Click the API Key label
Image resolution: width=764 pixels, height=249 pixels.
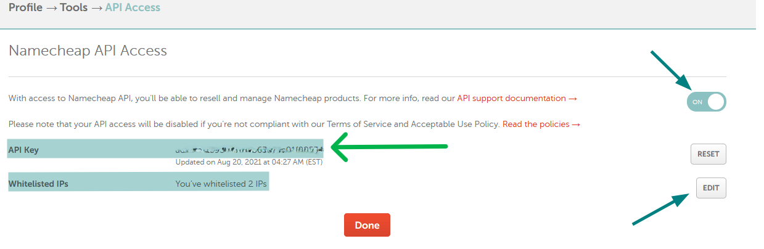click(23, 150)
